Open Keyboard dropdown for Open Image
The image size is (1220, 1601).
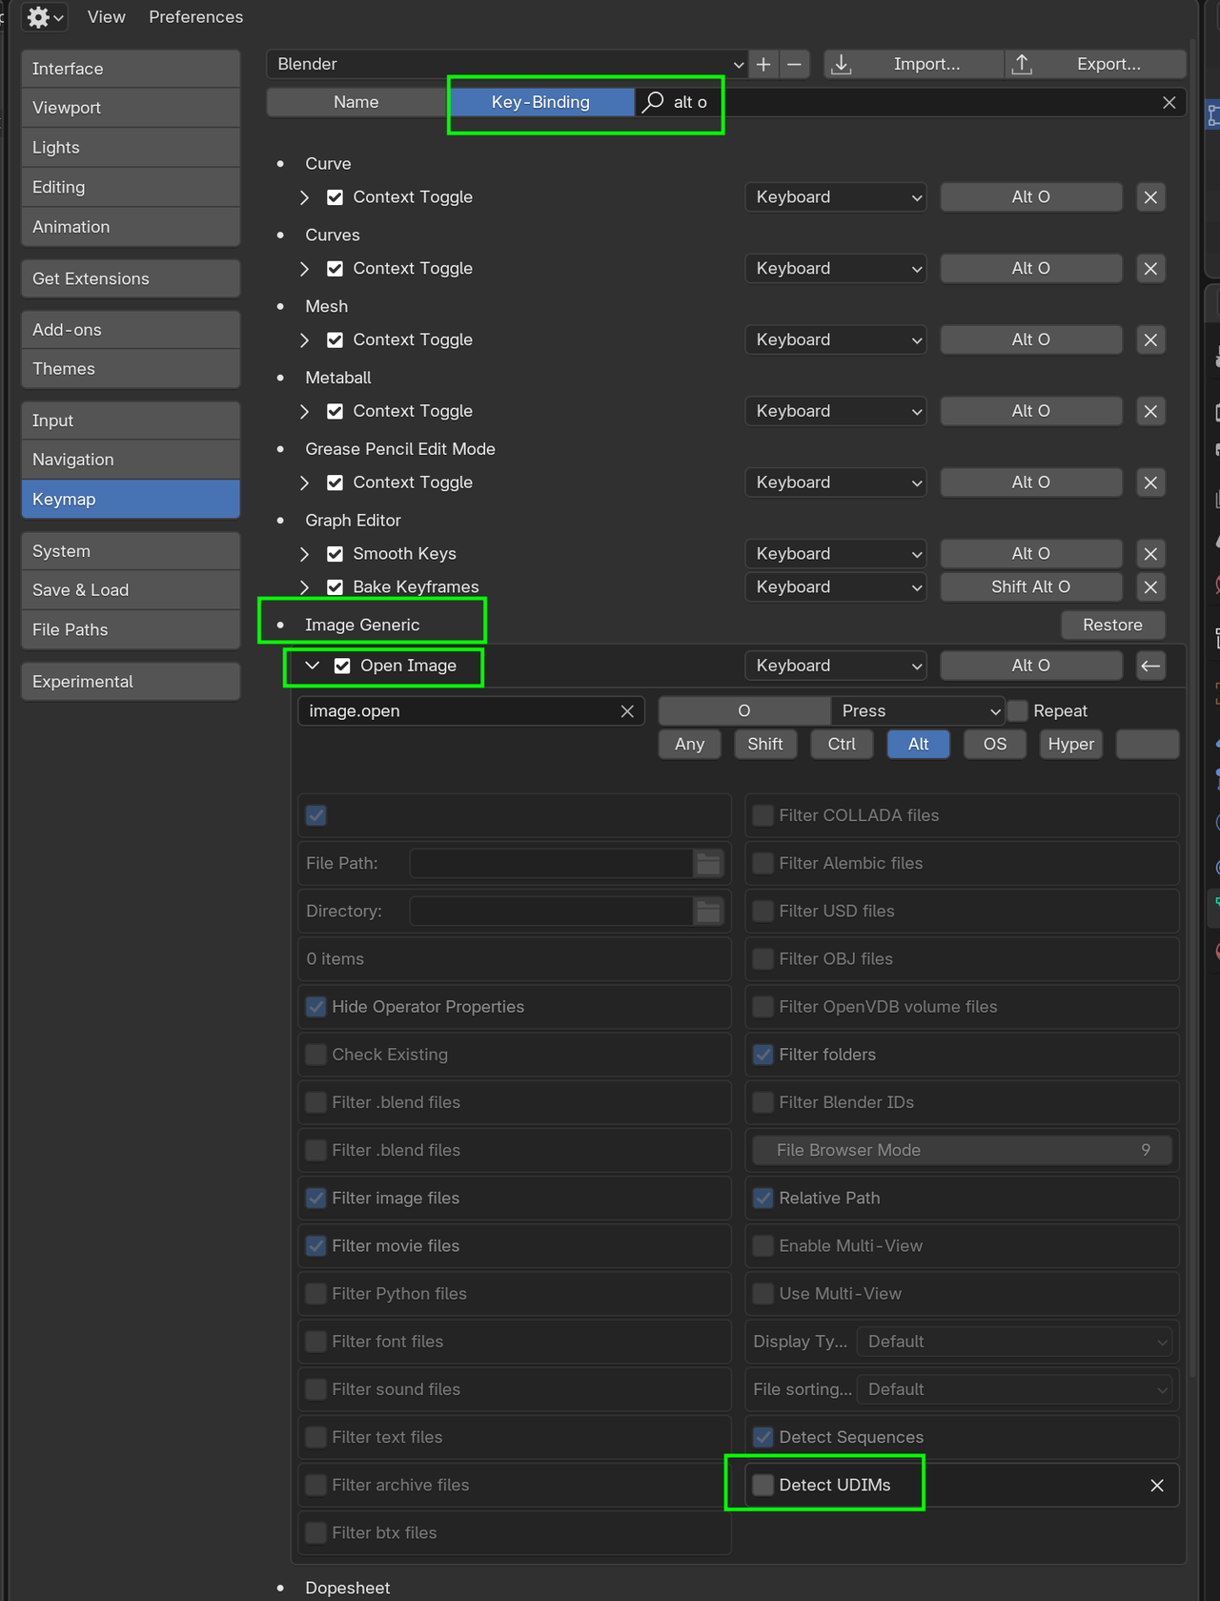coord(836,666)
